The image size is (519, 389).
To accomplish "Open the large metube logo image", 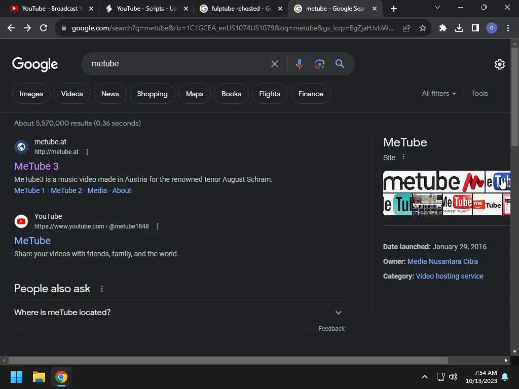I will (x=434, y=182).
